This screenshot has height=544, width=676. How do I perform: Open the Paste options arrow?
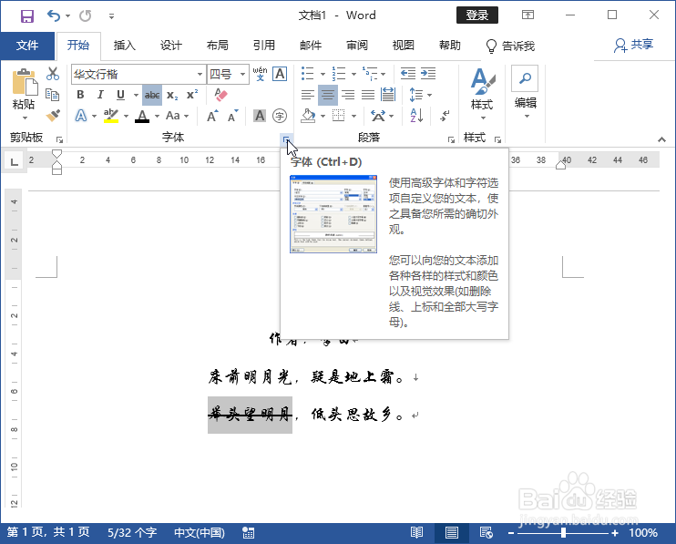(x=25, y=118)
